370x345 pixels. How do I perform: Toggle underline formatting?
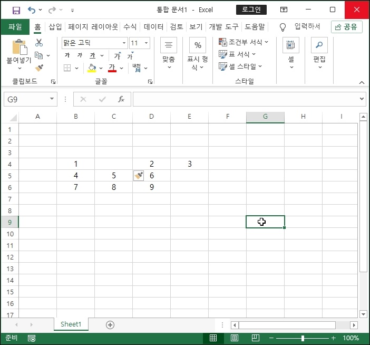click(x=93, y=55)
